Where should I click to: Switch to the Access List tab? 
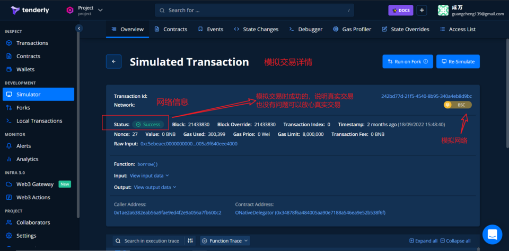tap(458, 29)
